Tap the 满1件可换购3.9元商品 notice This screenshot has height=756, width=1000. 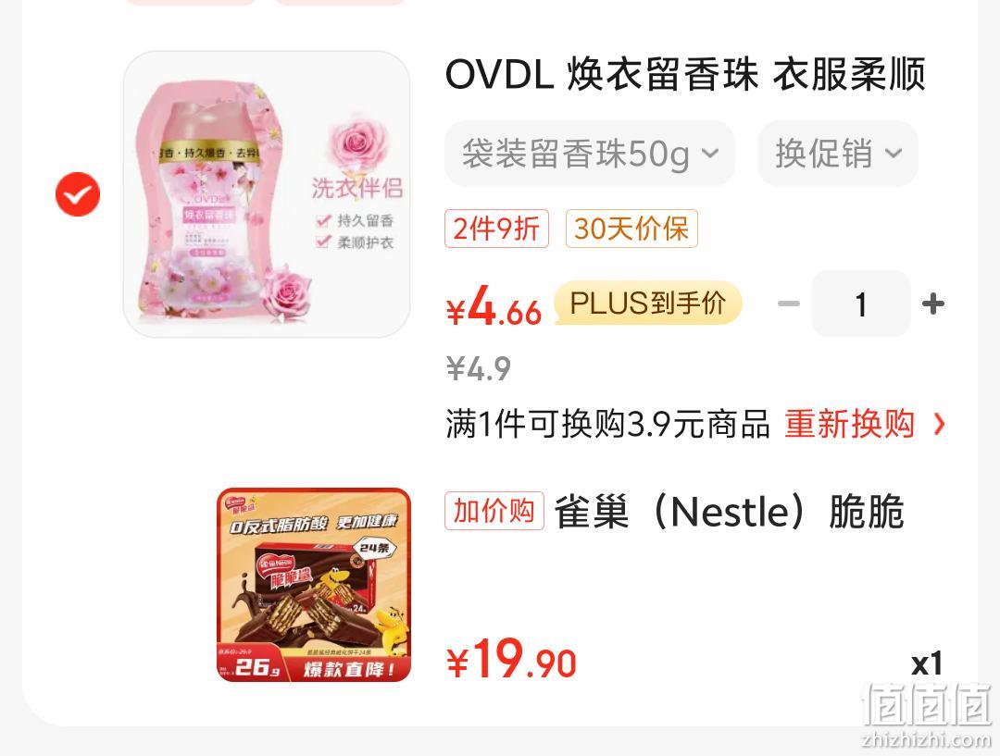(607, 424)
